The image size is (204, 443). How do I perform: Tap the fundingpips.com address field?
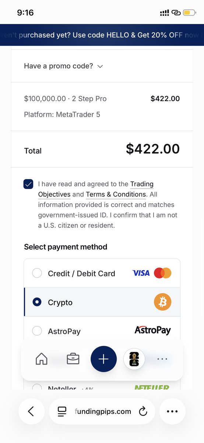coord(102,411)
